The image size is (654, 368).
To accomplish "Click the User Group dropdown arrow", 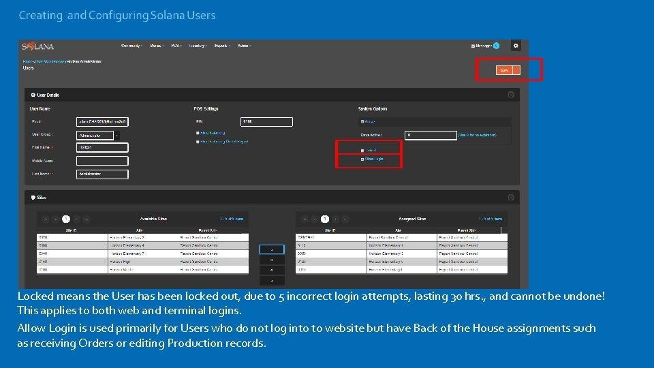I will [x=117, y=136].
